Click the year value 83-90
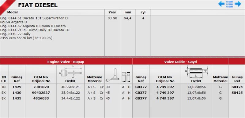Image resolution: width=245 pixels, height=118 pixels. tap(112, 18)
